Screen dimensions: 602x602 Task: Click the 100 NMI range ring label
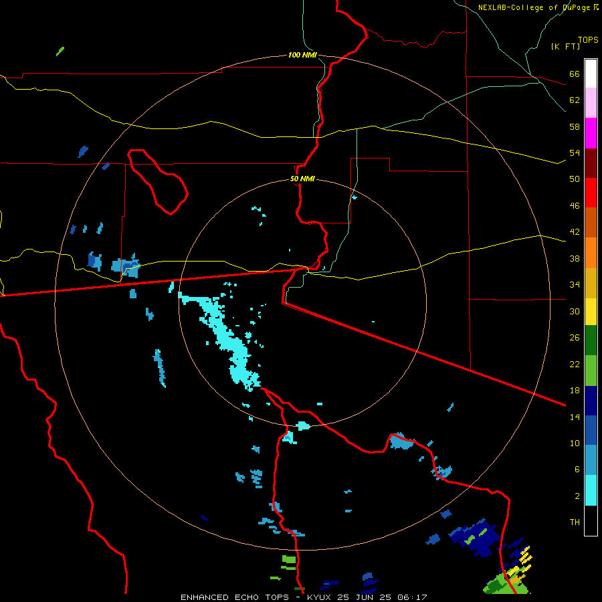302,56
